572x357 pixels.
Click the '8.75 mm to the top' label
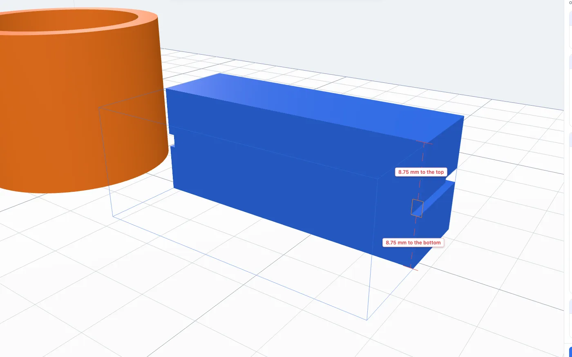pyautogui.click(x=421, y=172)
